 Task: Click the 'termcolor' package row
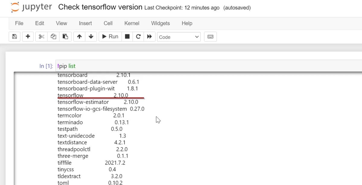pyautogui.click(x=91, y=115)
